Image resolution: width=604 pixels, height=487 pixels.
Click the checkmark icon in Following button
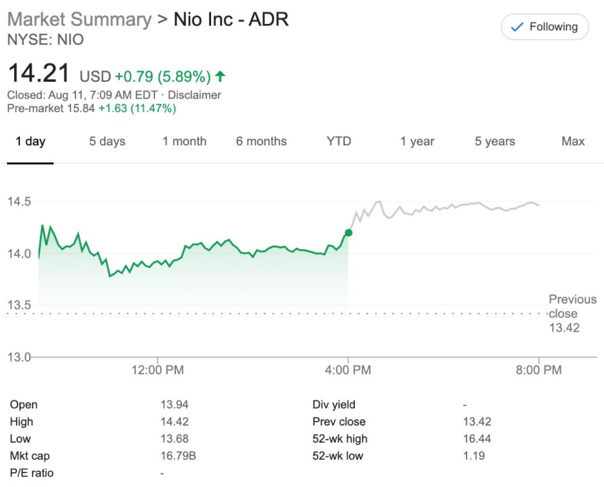tap(517, 26)
